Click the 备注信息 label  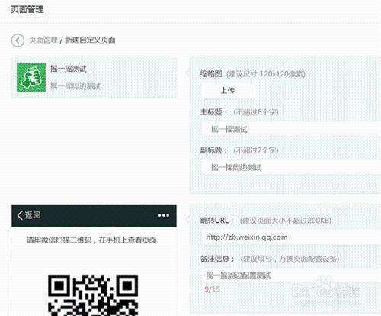pos(217,259)
